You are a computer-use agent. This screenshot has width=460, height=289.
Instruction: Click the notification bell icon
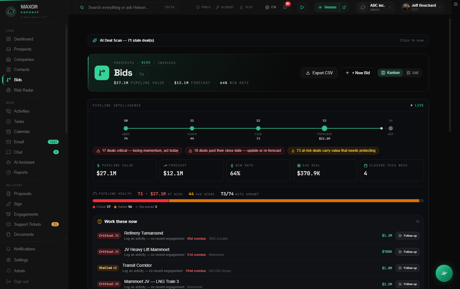285,7
